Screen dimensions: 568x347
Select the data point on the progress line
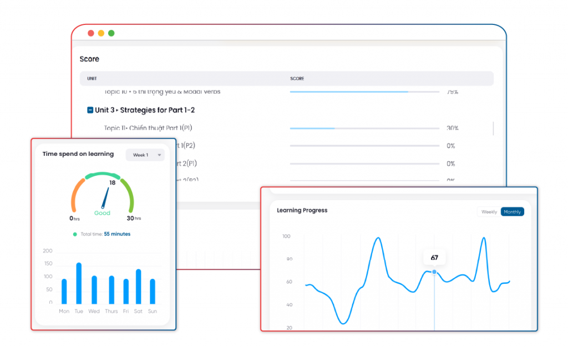(434, 272)
